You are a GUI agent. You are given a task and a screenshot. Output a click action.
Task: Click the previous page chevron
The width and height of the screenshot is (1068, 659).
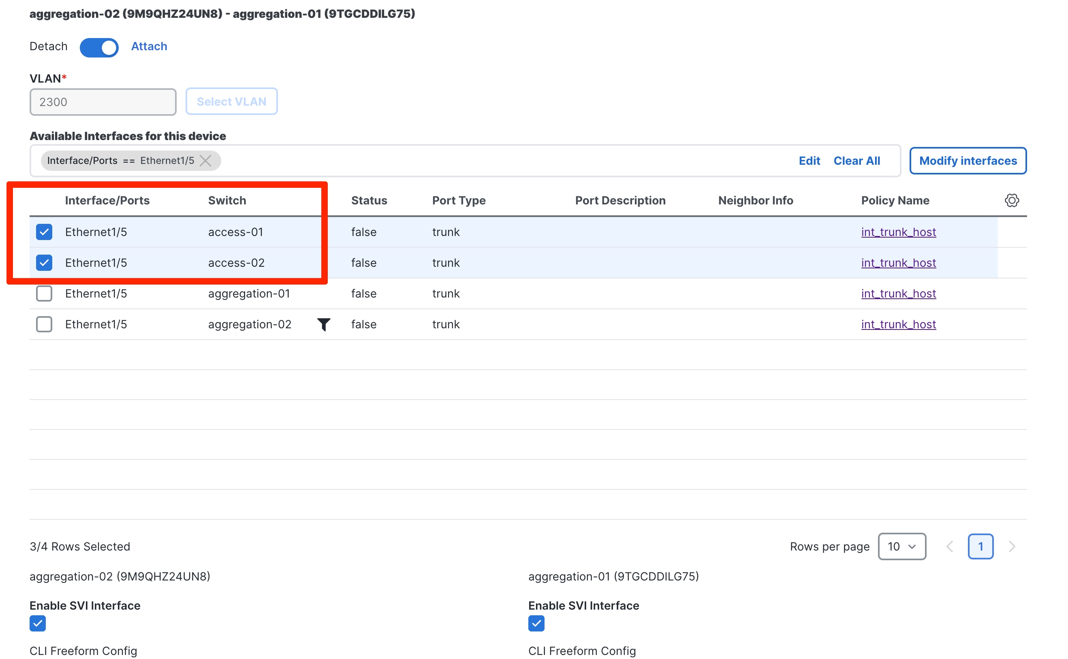click(950, 546)
